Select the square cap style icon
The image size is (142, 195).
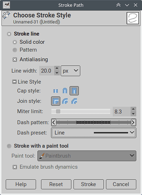click(x=74, y=91)
